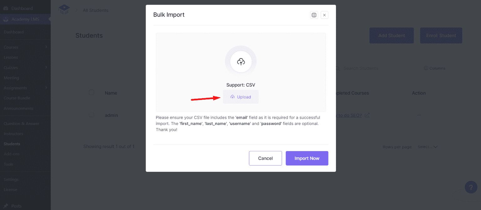The height and width of the screenshot is (210, 481).
Task: Open the Settings menu item
Action: [11, 179]
